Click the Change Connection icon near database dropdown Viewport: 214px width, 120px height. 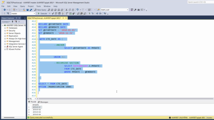tap(8, 13)
